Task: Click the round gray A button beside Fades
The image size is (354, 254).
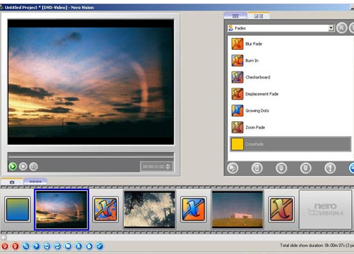Action: [342, 28]
